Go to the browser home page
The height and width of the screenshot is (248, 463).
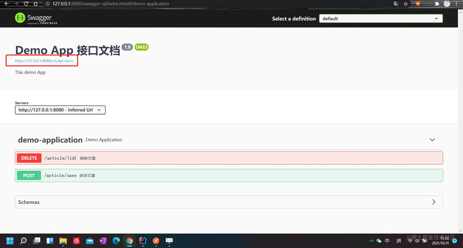coord(36,4)
